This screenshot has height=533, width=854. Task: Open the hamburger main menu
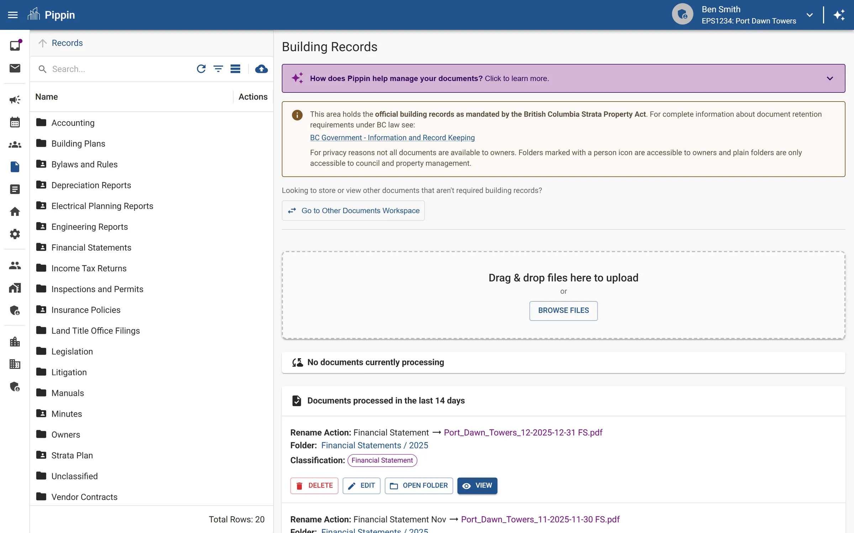(13, 15)
